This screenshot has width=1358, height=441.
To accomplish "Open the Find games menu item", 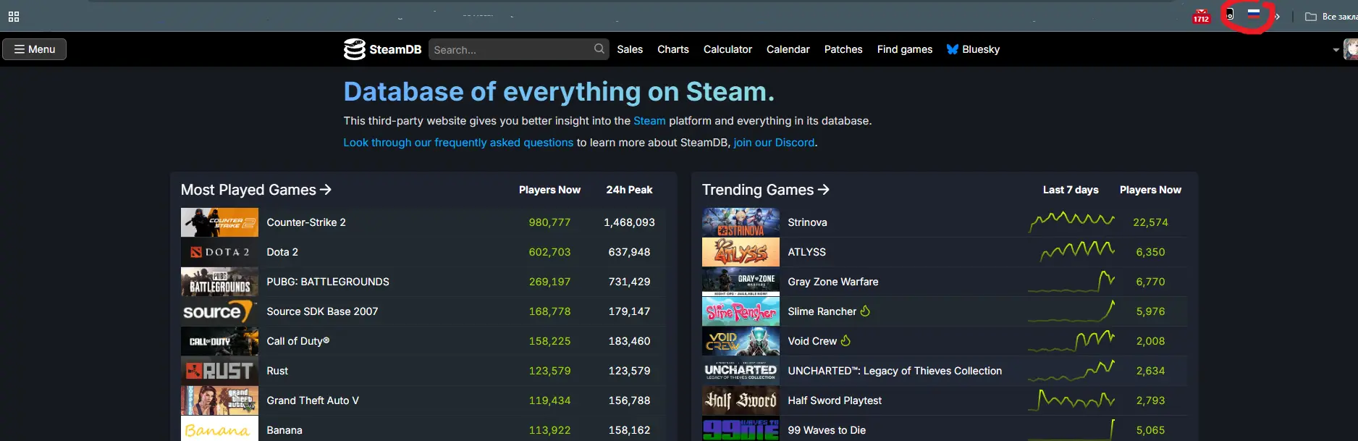I will [905, 49].
